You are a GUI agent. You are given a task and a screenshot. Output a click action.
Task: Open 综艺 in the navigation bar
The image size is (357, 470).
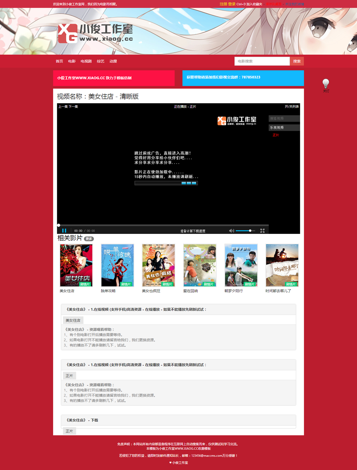pyautogui.click(x=101, y=61)
